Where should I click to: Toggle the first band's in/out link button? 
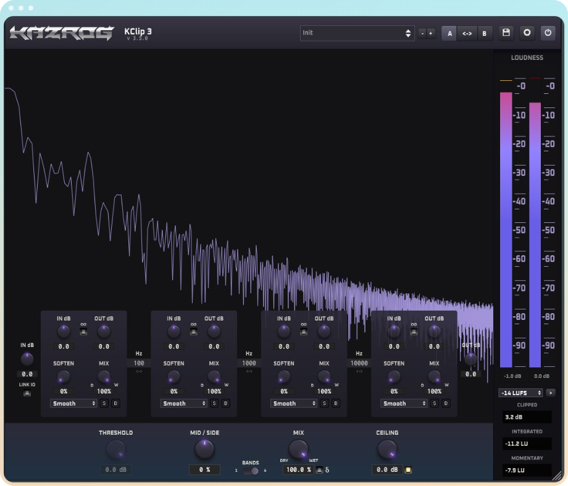point(83,332)
